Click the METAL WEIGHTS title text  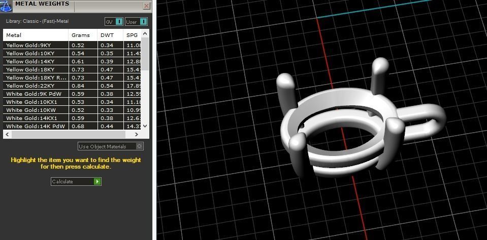click(42, 4)
